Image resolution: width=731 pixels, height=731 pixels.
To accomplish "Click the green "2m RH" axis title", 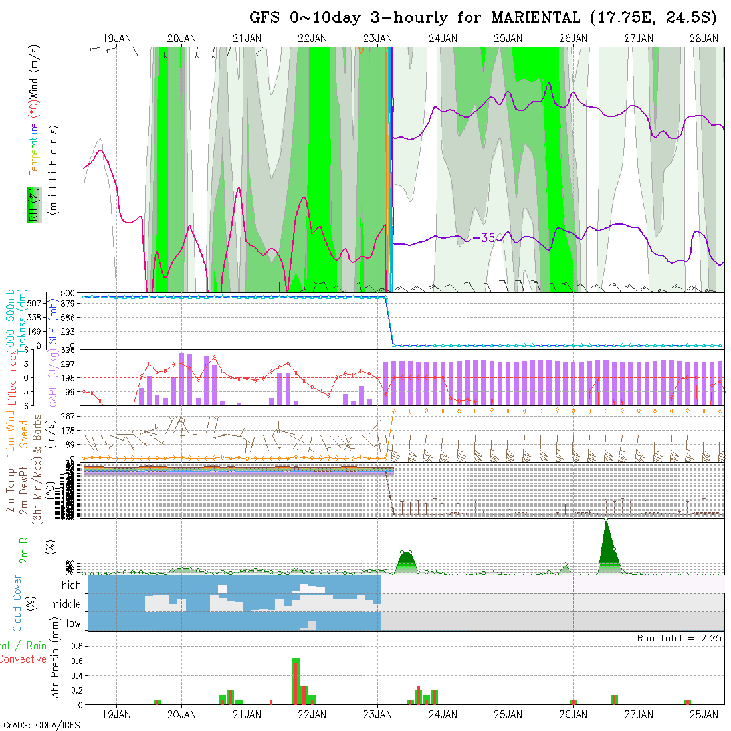I will click(23, 546).
